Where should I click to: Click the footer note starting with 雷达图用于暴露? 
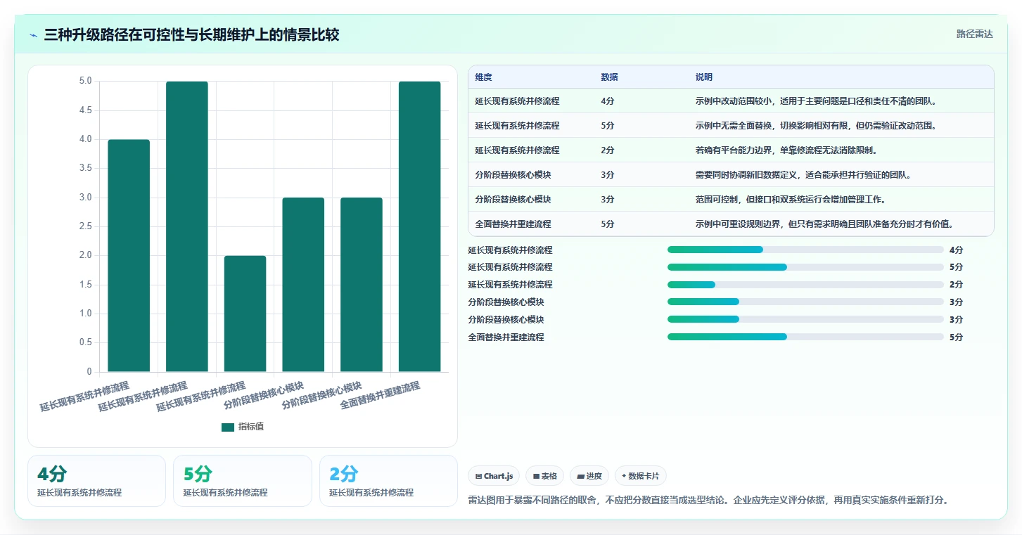[x=708, y=501]
